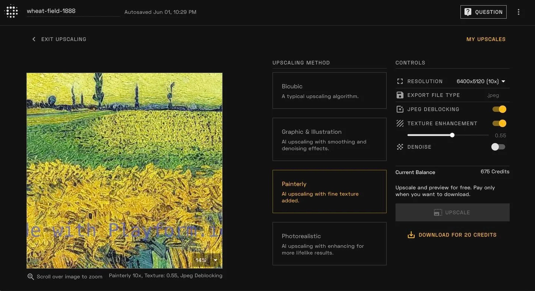Choose the Photorealistic upscaling method

329,244
